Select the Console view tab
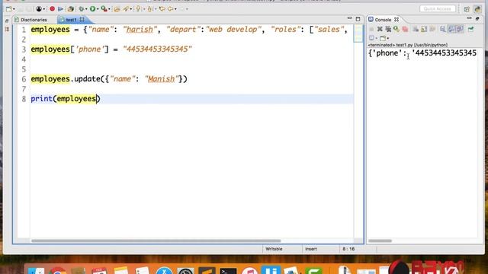The image size is (488, 274). 383,20
